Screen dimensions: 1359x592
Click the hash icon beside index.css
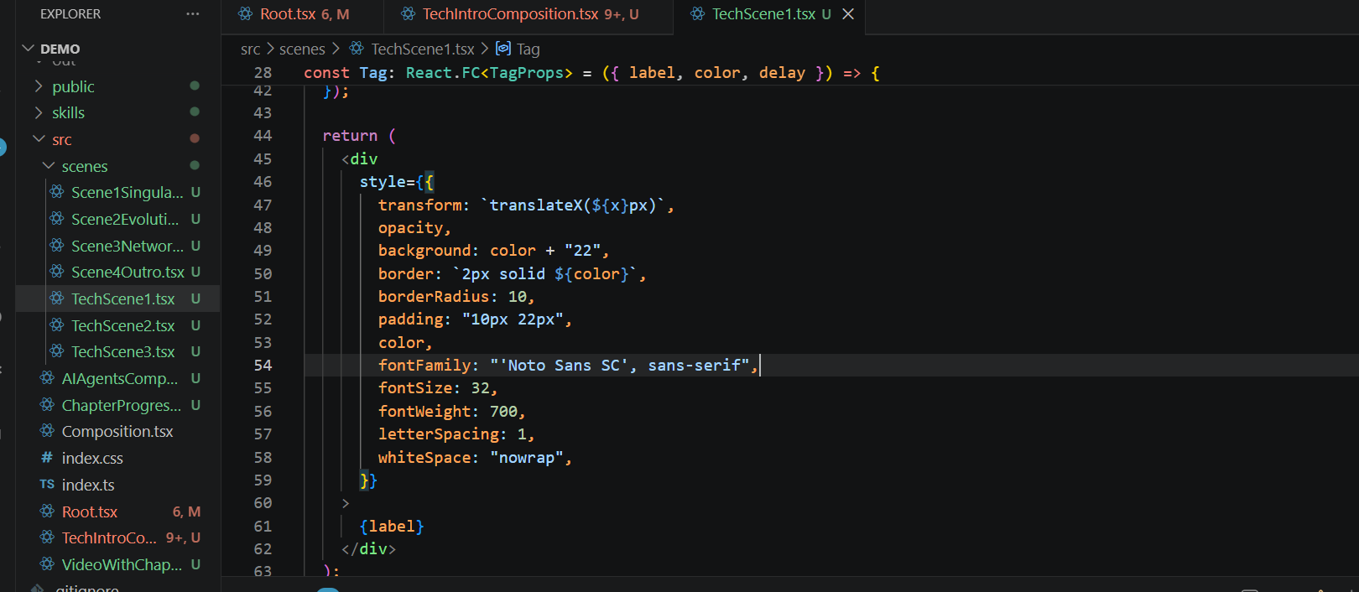[x=47, y=458]
